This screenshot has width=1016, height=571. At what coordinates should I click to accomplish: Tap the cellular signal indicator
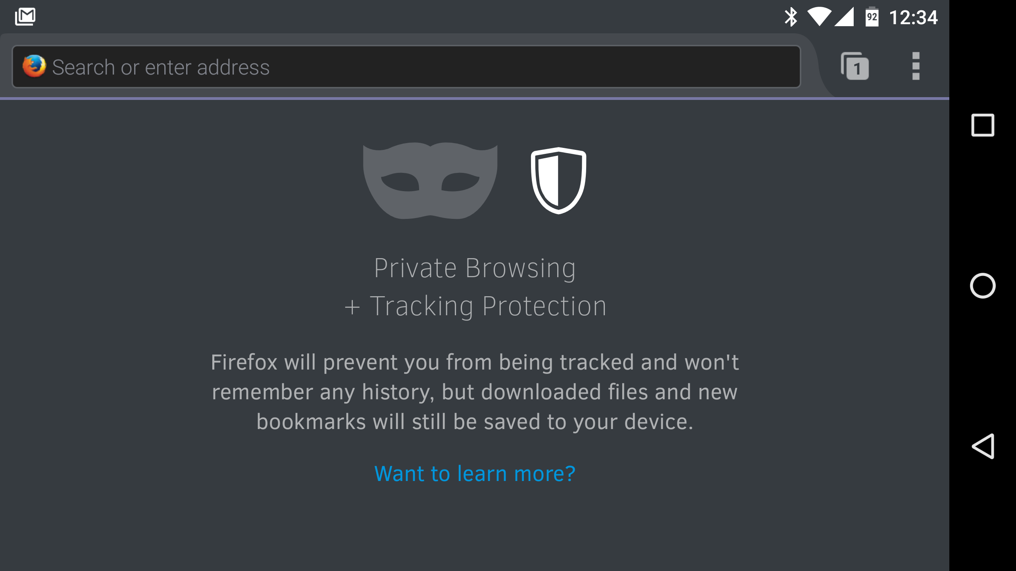pos(844,17)
